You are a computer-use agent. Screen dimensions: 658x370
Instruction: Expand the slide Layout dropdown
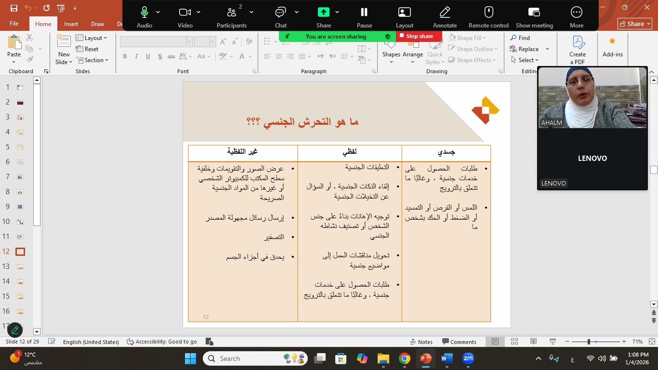pyautogui.click(x=92, y=38)
